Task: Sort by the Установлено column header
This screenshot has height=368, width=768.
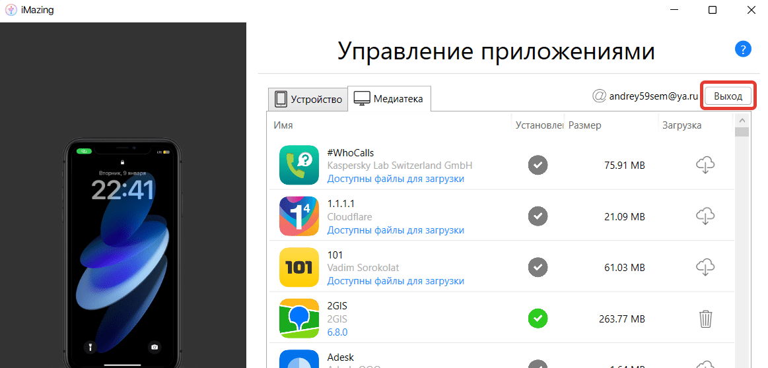Action: pyautogui.click(x=540, y=125)
